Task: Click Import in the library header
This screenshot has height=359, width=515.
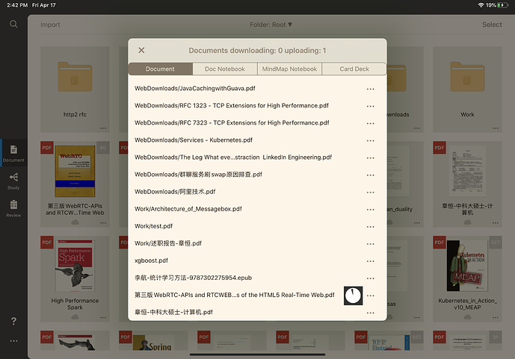Action: click(50, 25)
